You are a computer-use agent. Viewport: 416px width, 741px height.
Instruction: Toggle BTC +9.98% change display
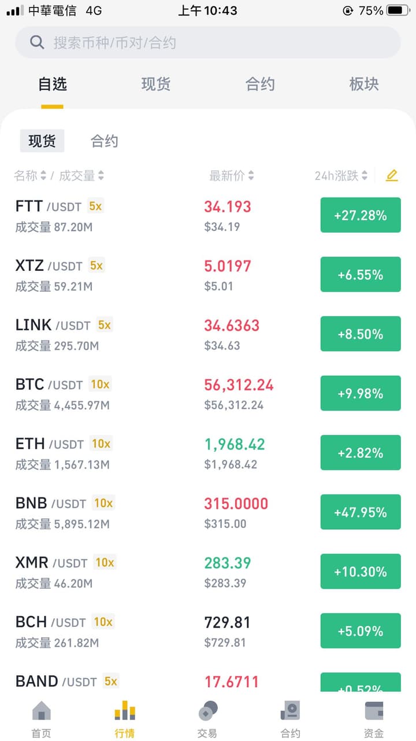pyautogui.click(x=361, y=394)
